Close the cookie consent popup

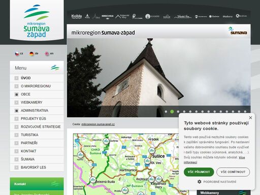pos(250,118)
